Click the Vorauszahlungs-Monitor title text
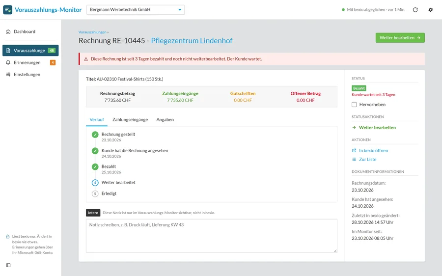 pos(48,10)
